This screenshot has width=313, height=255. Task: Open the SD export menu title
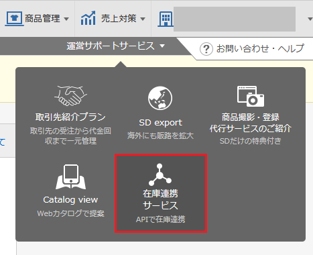click(160, 123)
